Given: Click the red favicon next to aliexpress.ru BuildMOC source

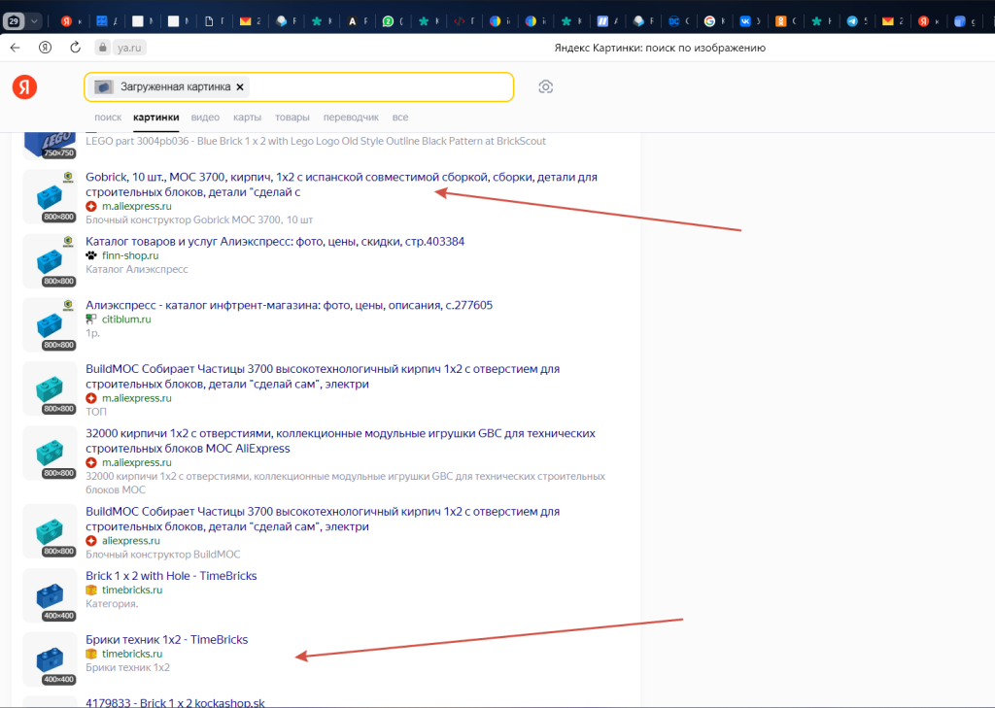Looking at the screenshot, I should click(x=91, y=541).
